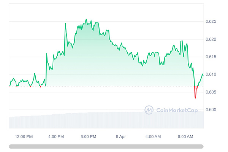228x152 pixels.
Task: Select the 12:00 PM time axis label
Action: (24, 136)
